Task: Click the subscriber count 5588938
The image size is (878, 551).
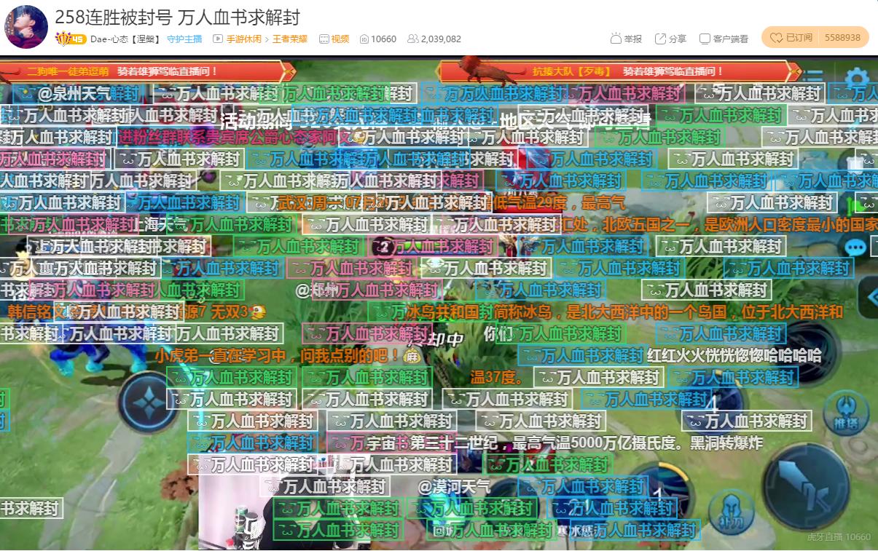Action: 842,37
